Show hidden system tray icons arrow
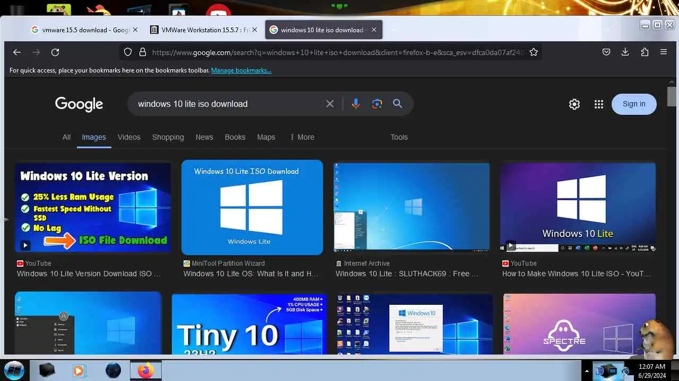Screen dimensions: 679x381 587,370
